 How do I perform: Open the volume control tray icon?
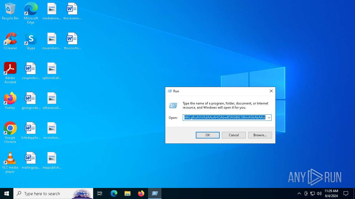coord(319,193)
